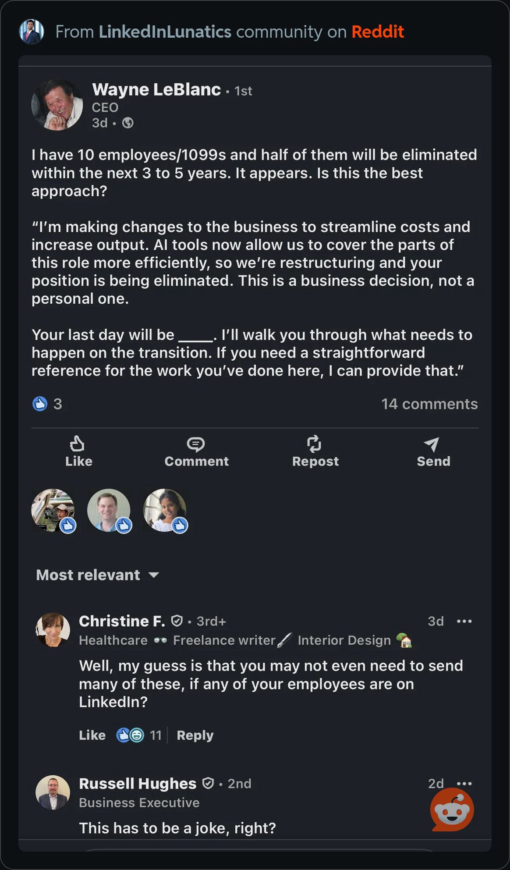
Task: Click the Repost arrows icon
Action: [314, 444]
